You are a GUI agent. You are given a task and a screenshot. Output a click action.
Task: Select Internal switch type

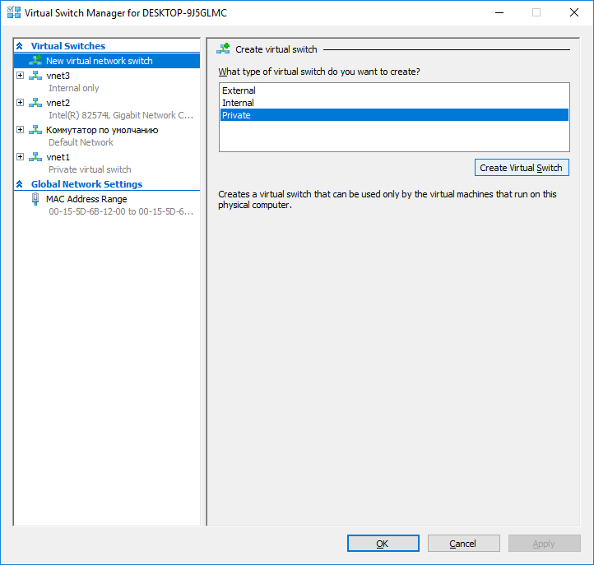pyautogui.click(x=394, y=103)
